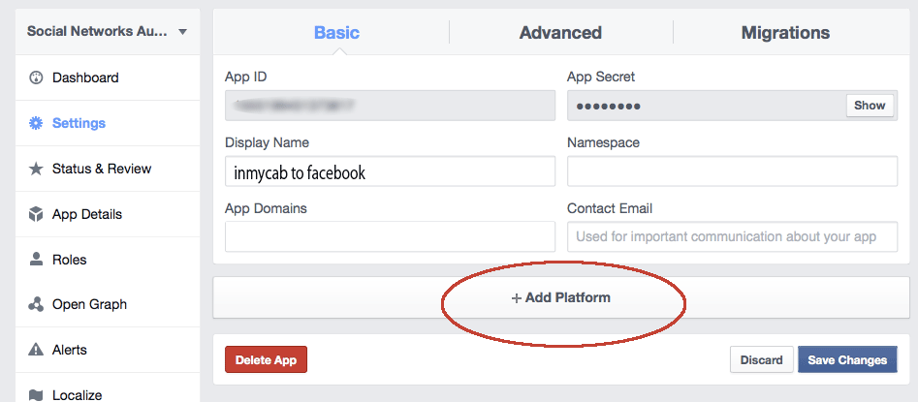Discard the unsaved changes

pos(761,360)
